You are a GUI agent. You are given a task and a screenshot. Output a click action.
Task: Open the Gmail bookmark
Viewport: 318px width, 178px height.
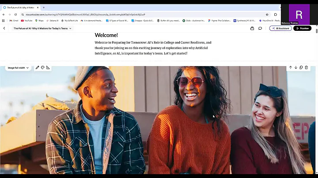[14, 21]
